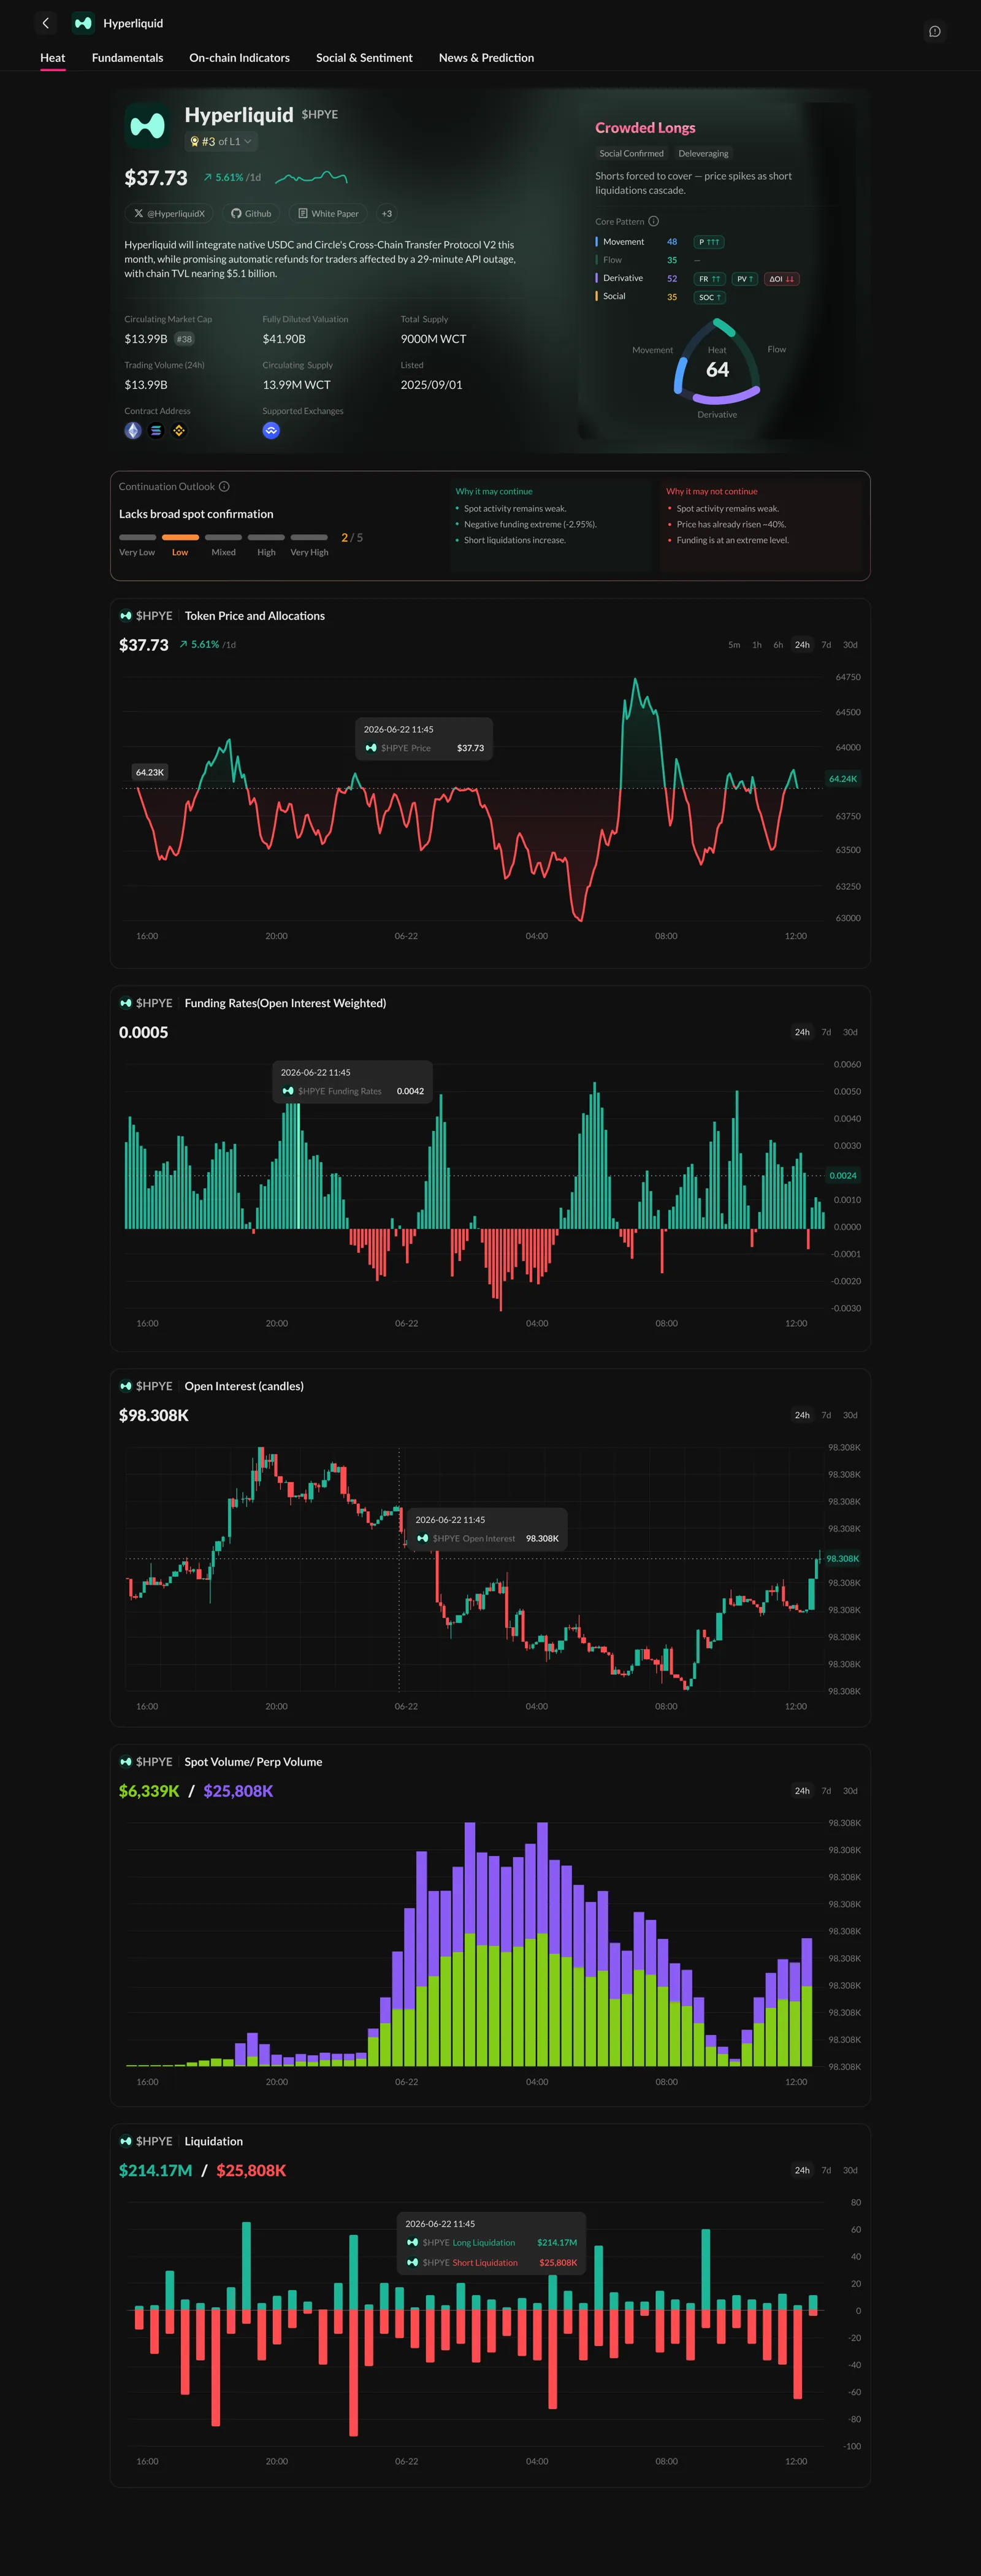981x2576 pixels.
Task: Click the PV derivative signal tag
Action: [745, 279]
